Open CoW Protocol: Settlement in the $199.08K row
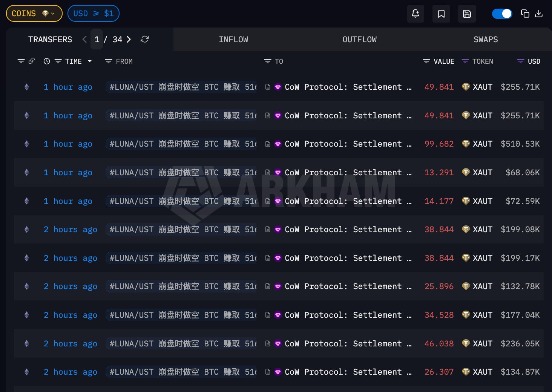Image resolution: width=552 pixels, height=392 pixels. coord(348,230)
